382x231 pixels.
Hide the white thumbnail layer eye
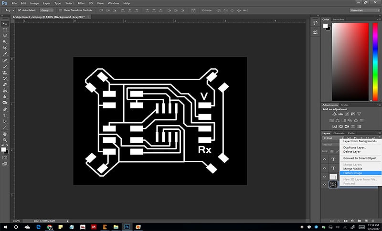324,177
